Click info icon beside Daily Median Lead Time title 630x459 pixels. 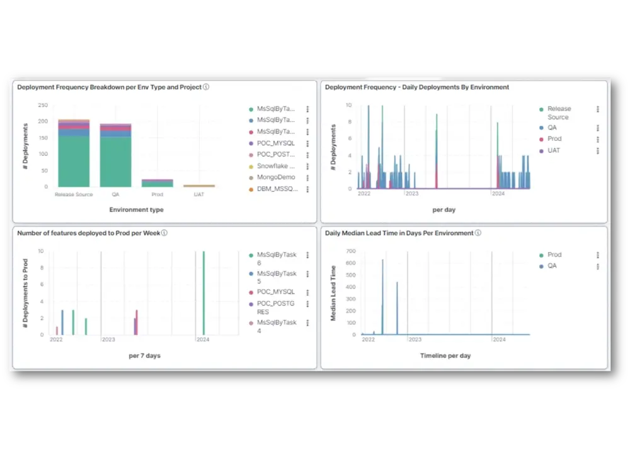click(x=478, y=233)
